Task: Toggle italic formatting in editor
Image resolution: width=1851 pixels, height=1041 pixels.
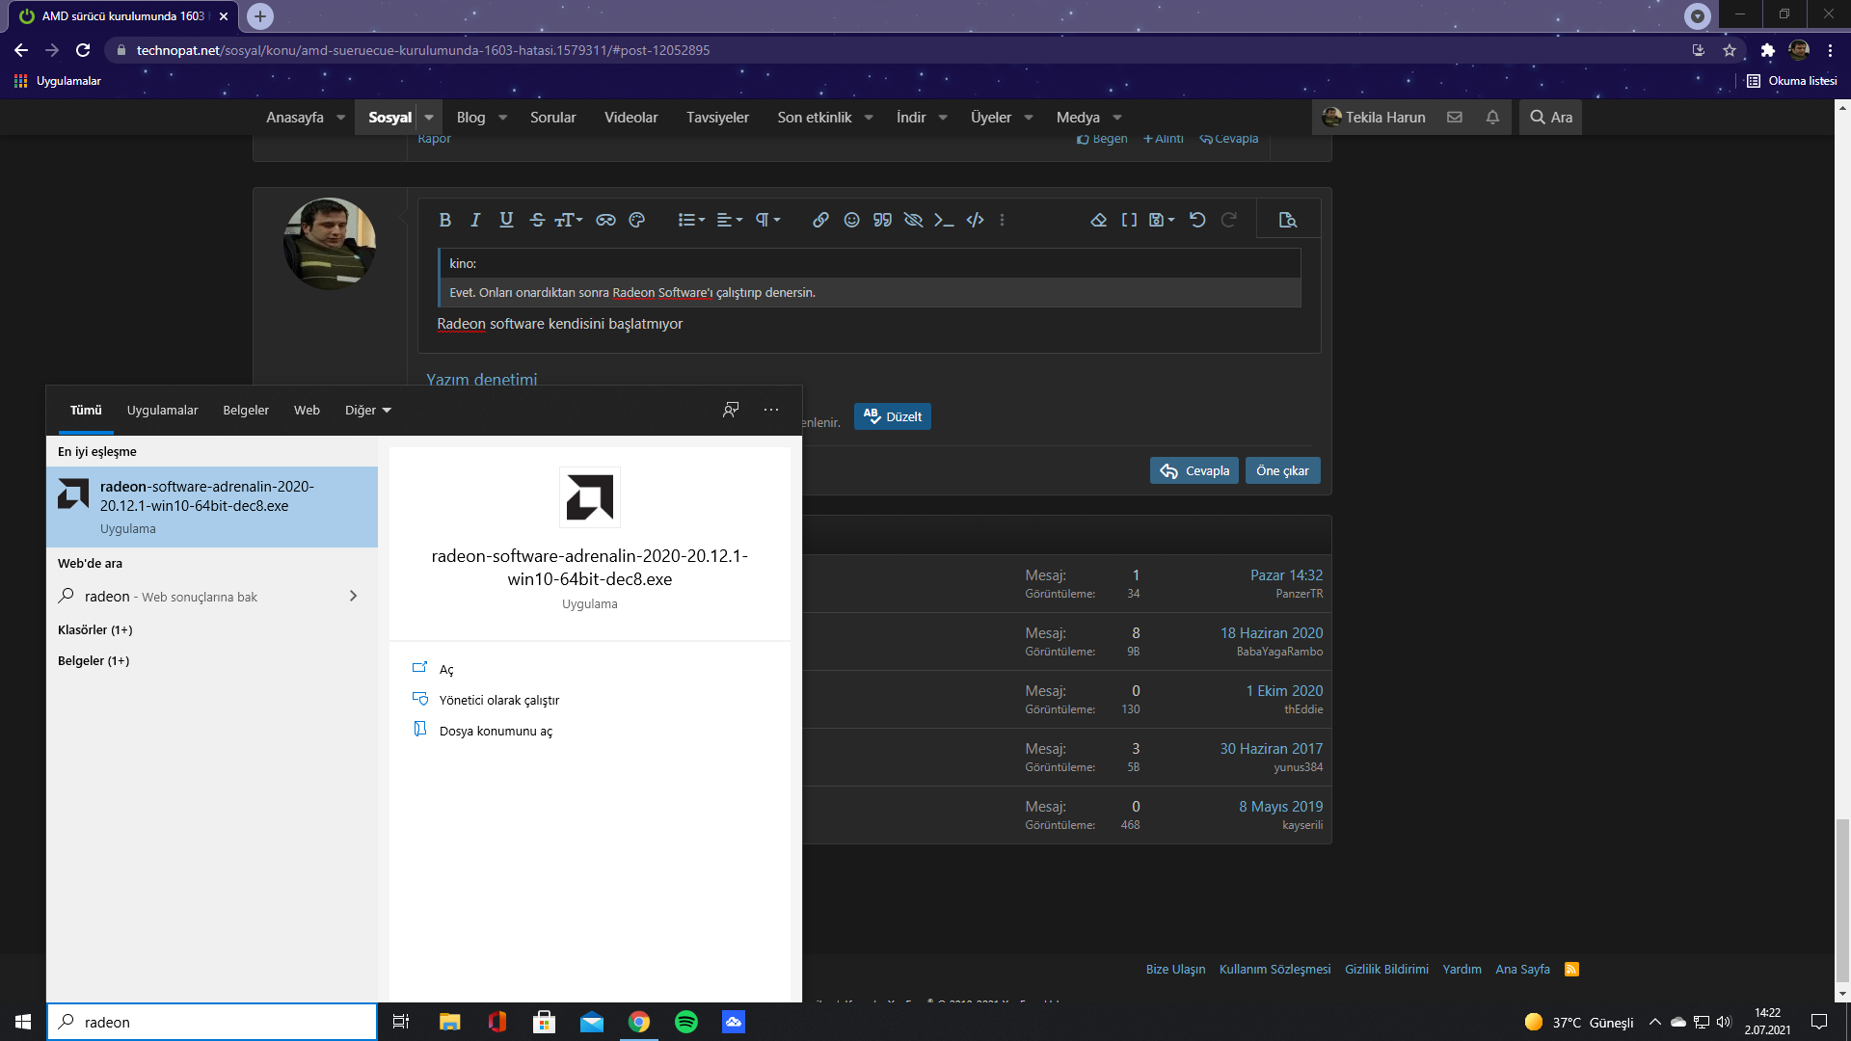Action: [x=475, y=220]
